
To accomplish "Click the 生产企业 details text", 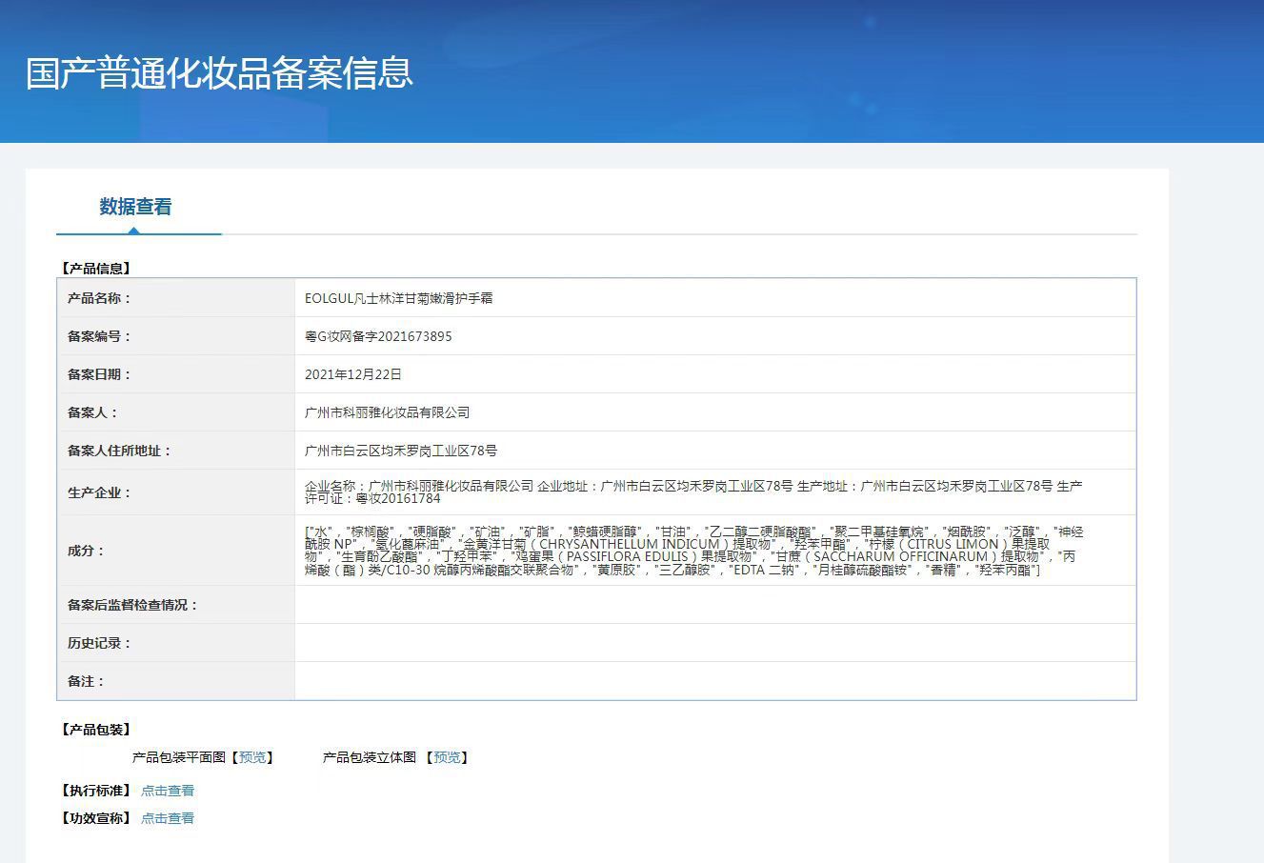I will (x=692, y=492).
